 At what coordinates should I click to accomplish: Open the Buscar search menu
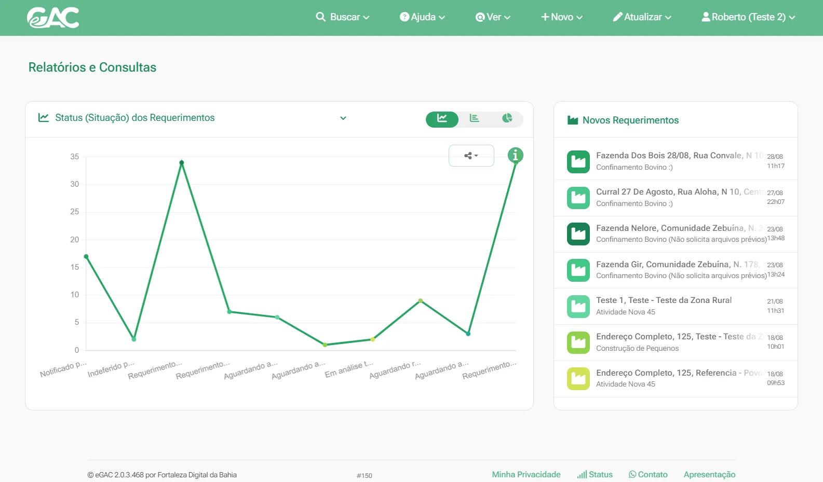tap(343, 17)
